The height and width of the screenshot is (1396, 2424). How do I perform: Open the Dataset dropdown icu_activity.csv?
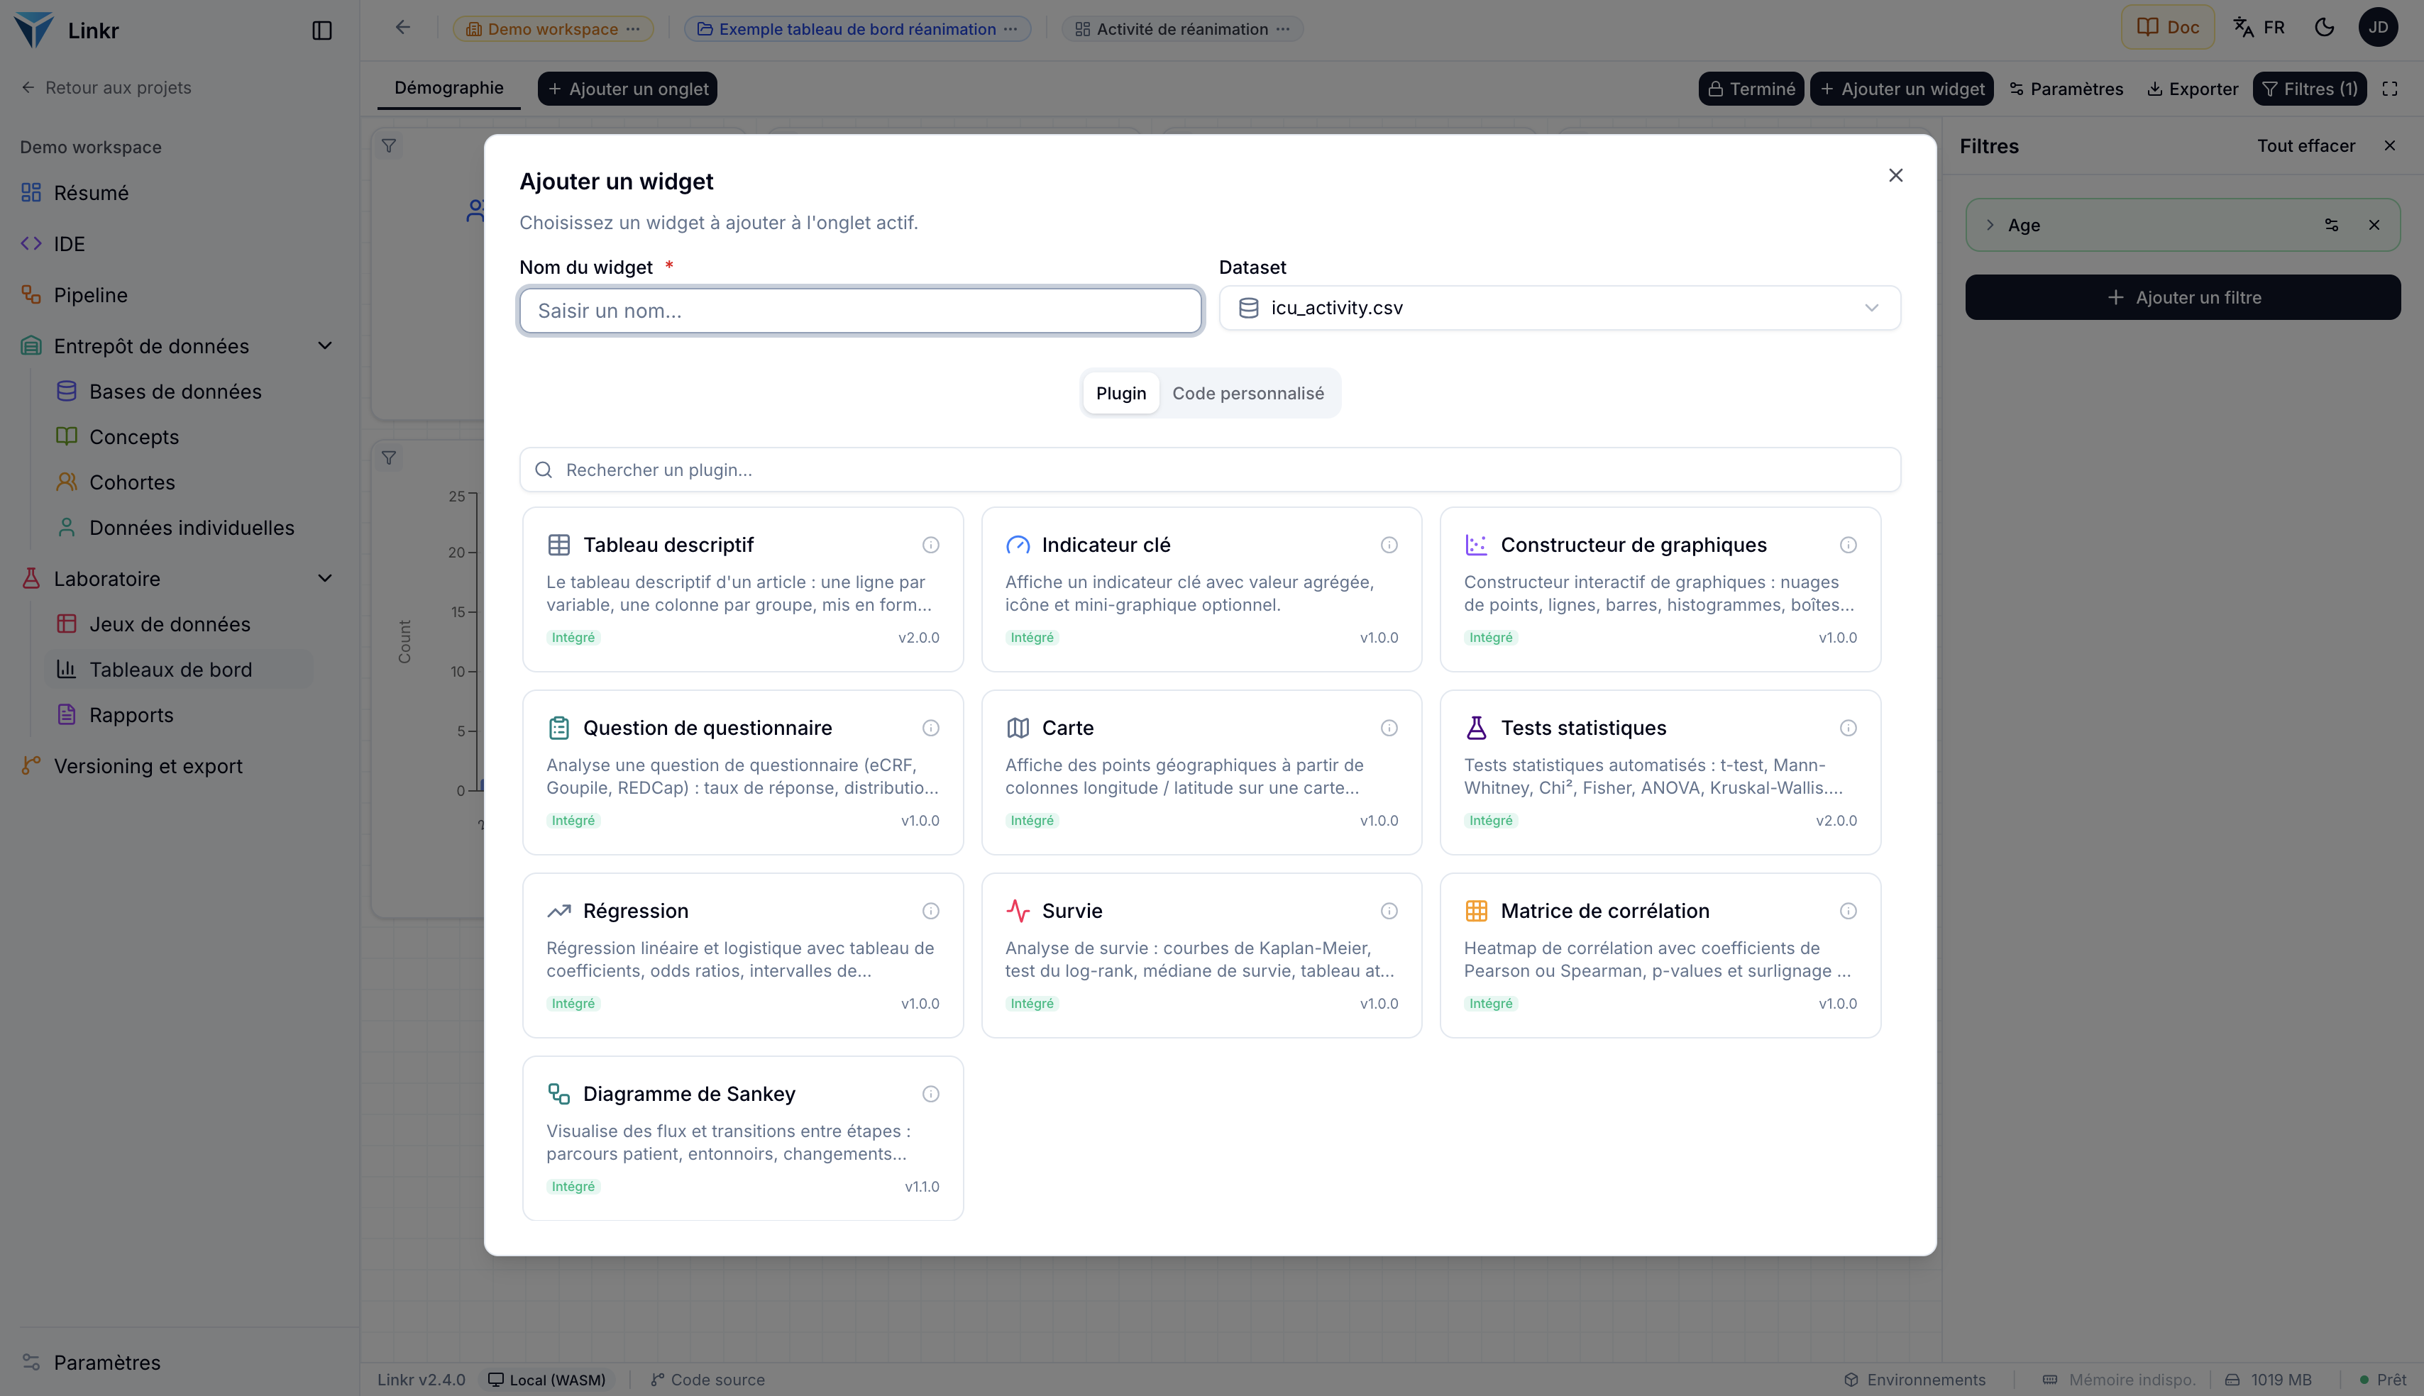1559,308
